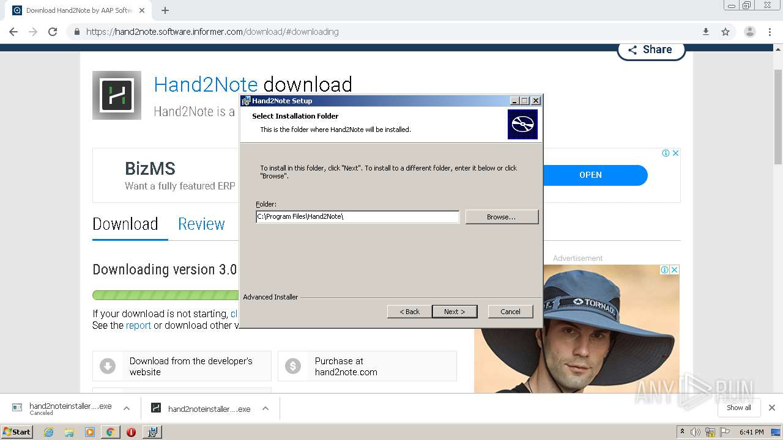Launch Internet Explorer from taskbar
This screenshot has width=783, height=440.
[48, 432]
